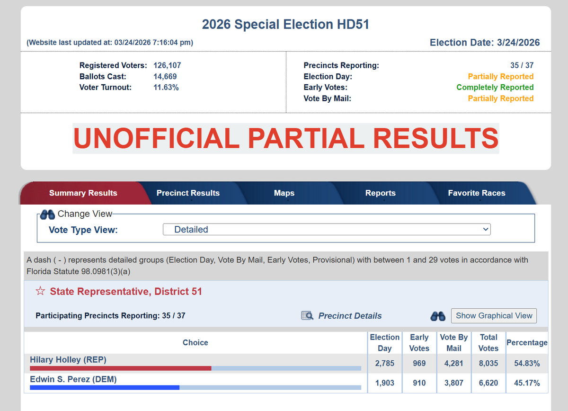Click Voter Turnout value 11.63%

[x=166, y=87]
